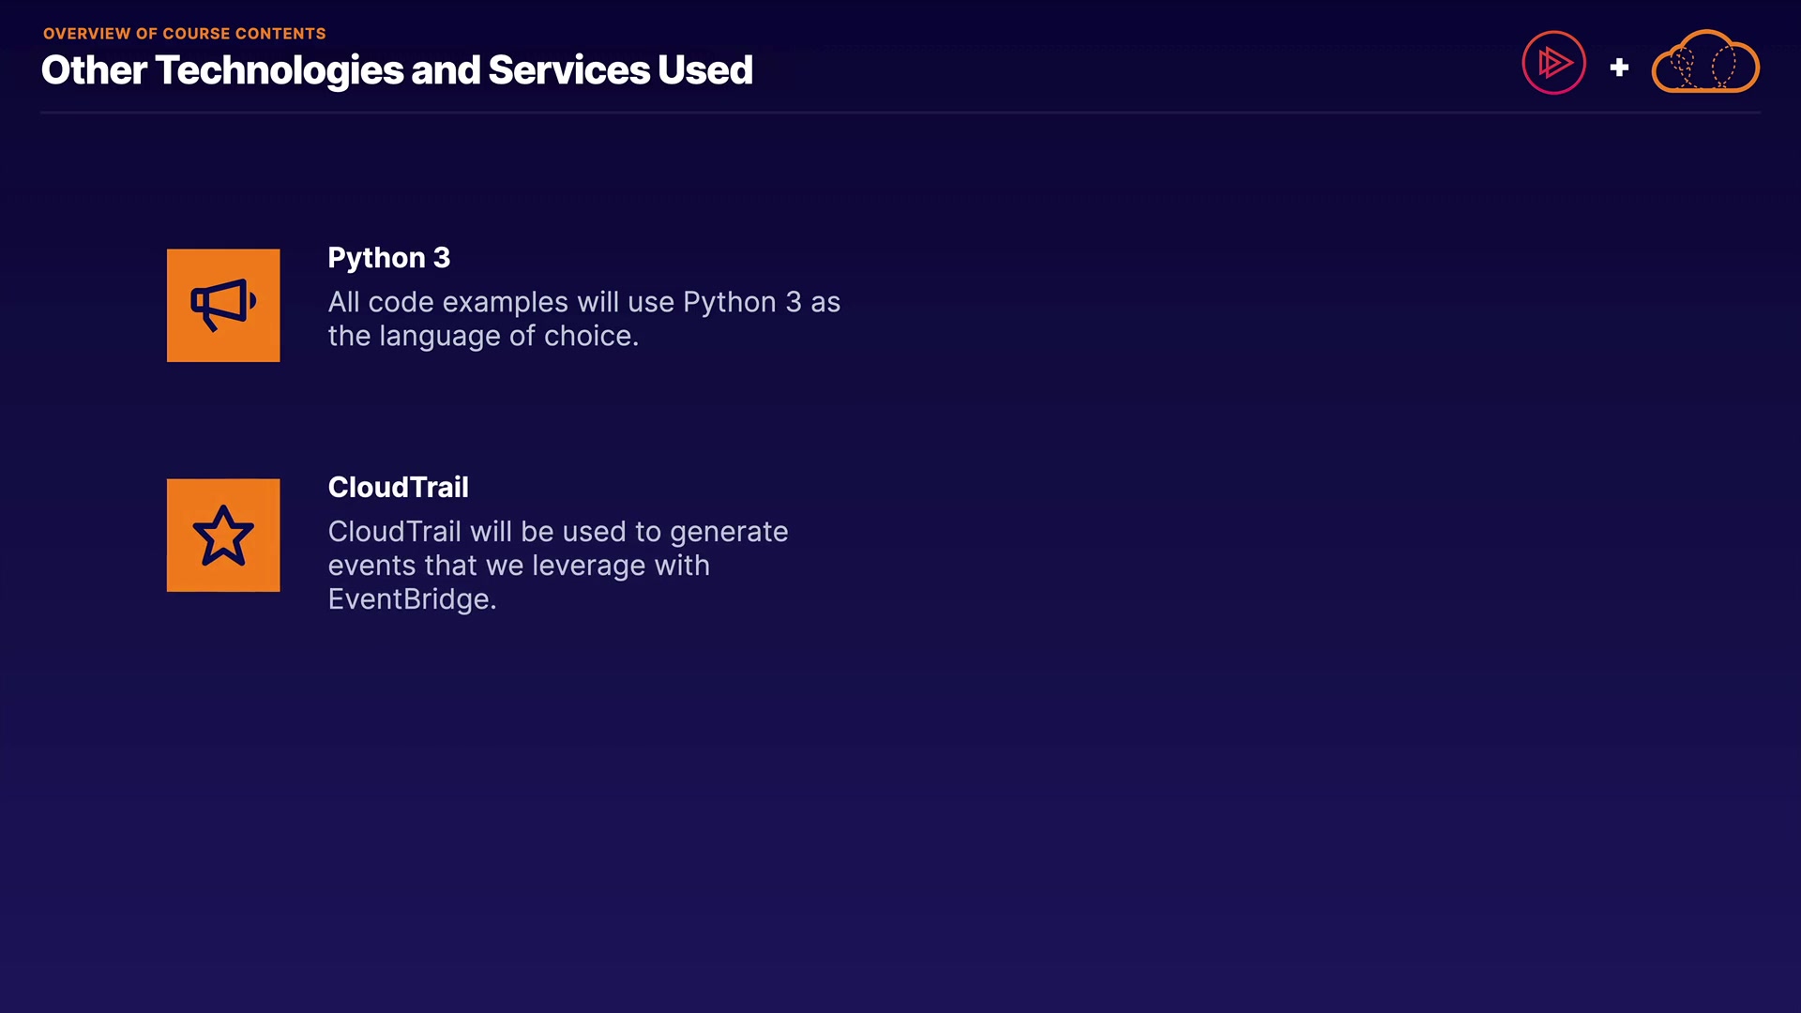Click the word "generate" in the CloudTrail description
This screenshot has height=1013, width=1801.
(x=729, y=532)
